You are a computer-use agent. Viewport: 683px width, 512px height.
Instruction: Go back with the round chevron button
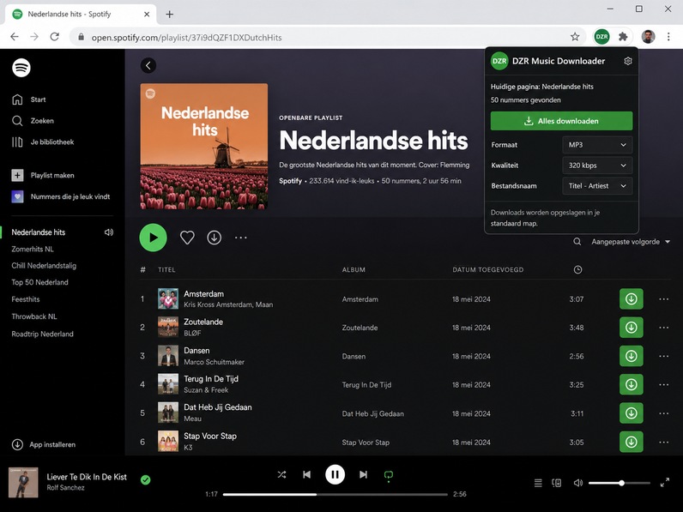(148, 66)
